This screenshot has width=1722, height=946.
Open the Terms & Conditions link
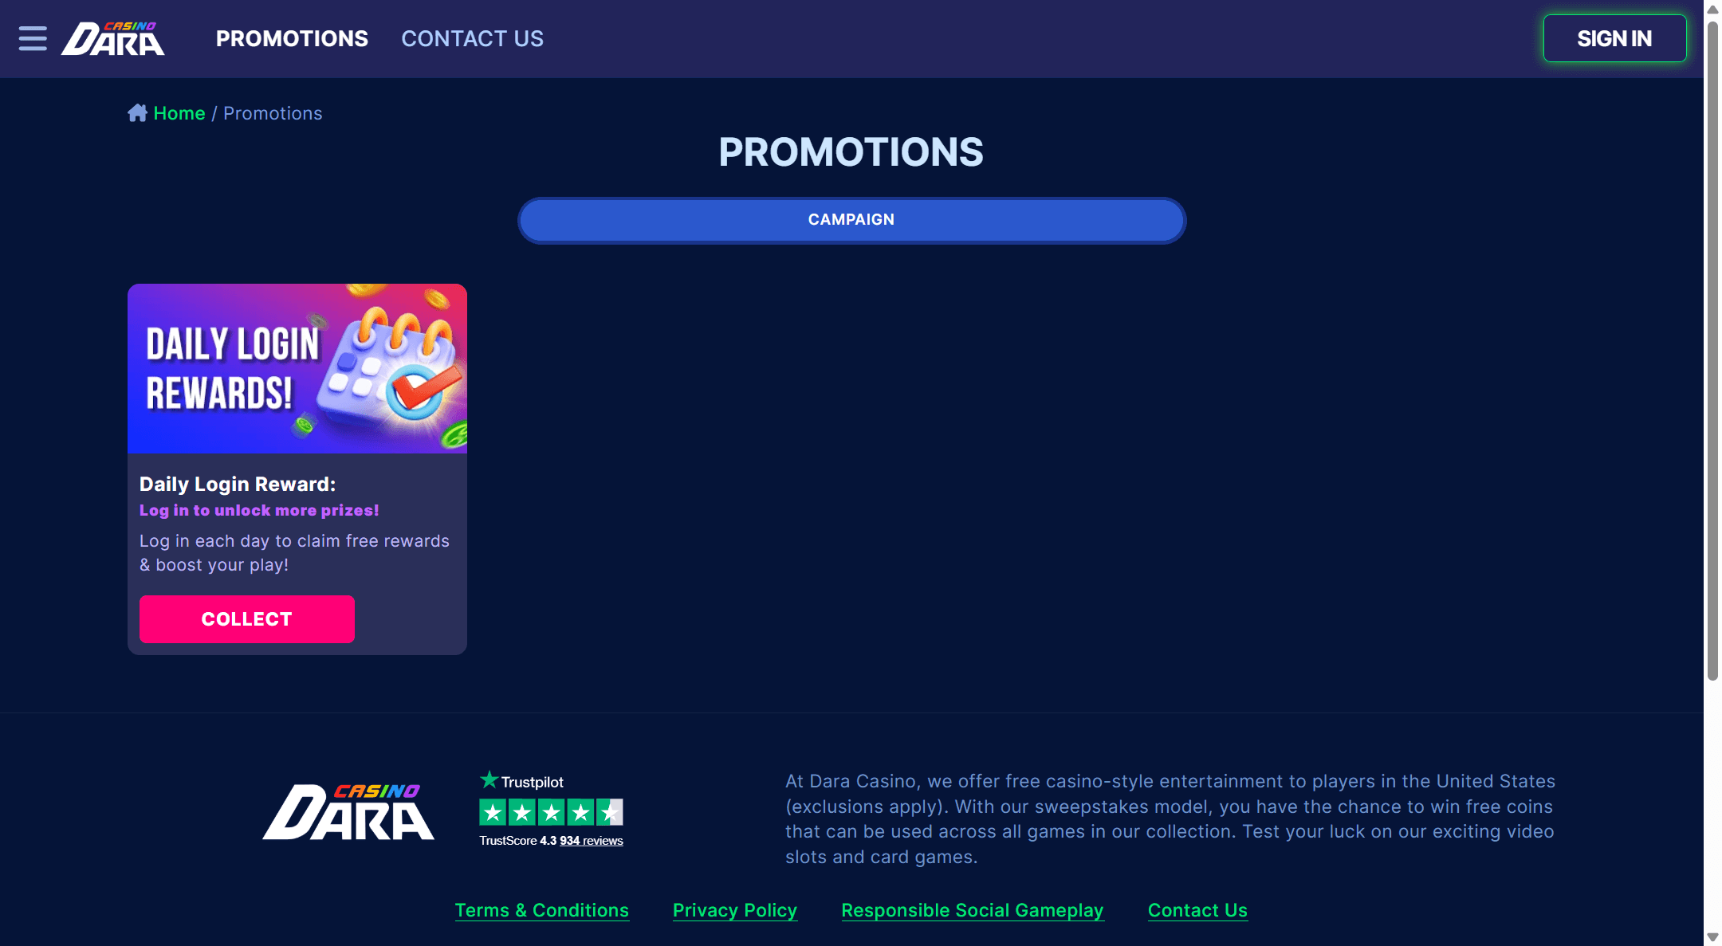[541, 910]
